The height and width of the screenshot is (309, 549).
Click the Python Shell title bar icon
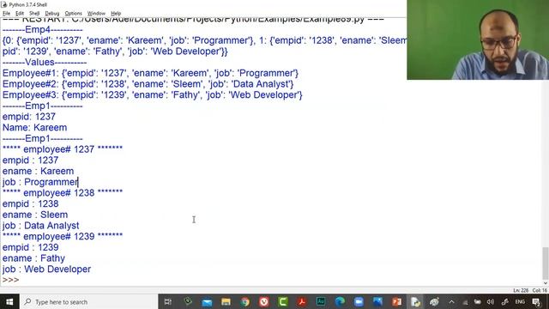(4, 4)
